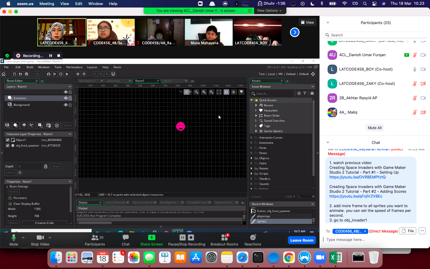Image resolution: width=430 pixels, height=269 pixels.
Task: Open the Zoom View Options dropdown
Action: click(x=269, y=10)
